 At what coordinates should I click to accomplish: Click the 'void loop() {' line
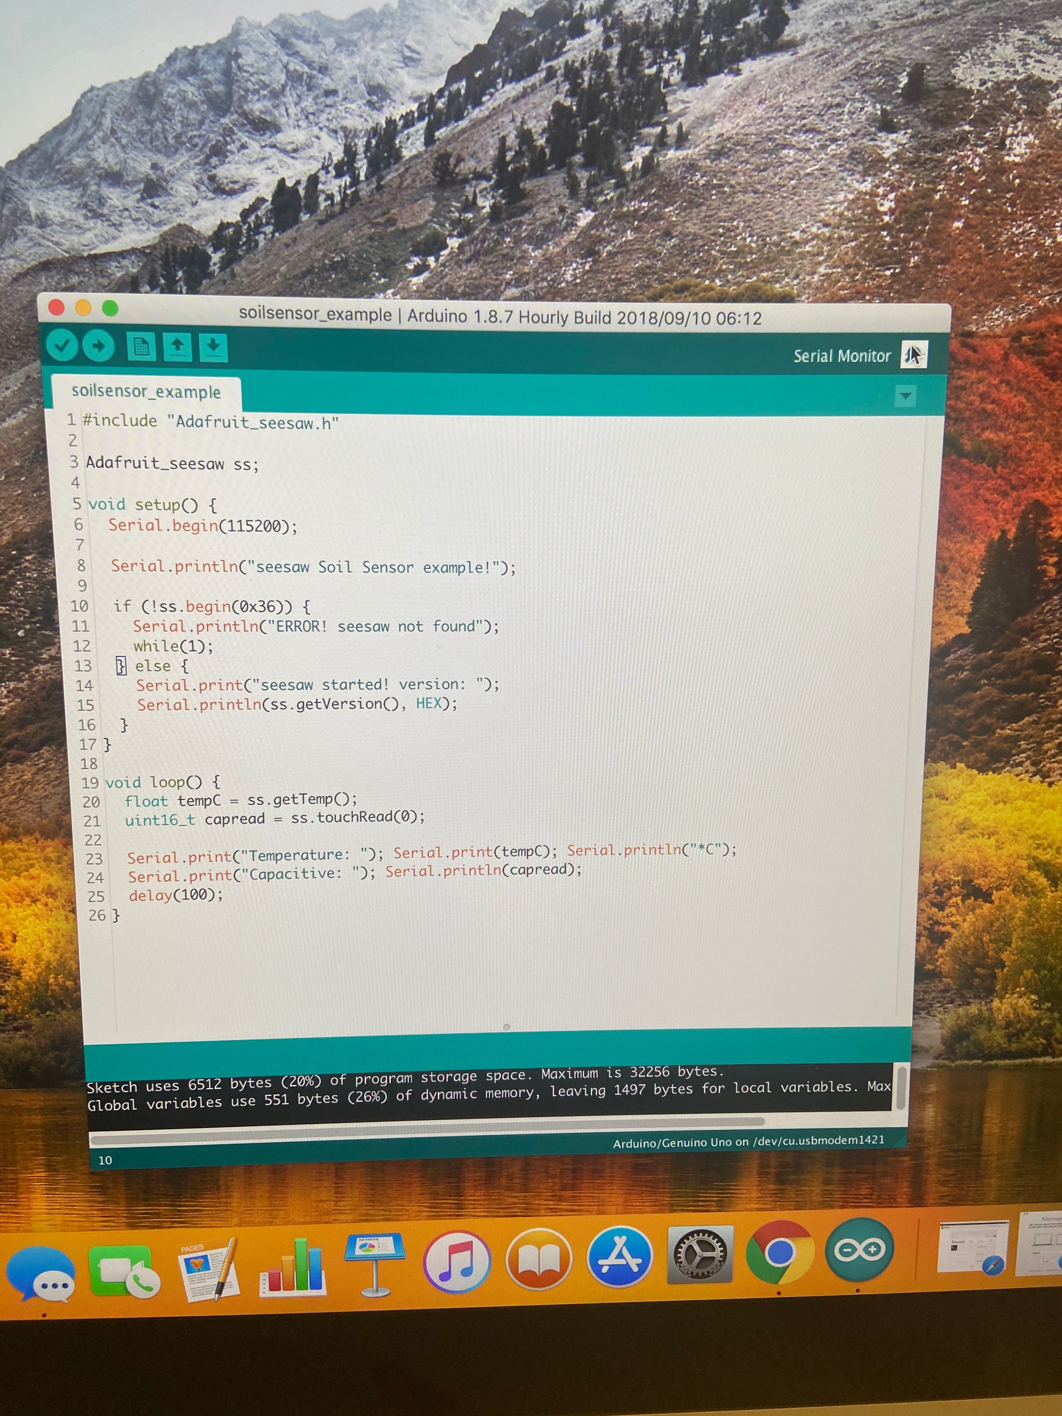point(163,782)
